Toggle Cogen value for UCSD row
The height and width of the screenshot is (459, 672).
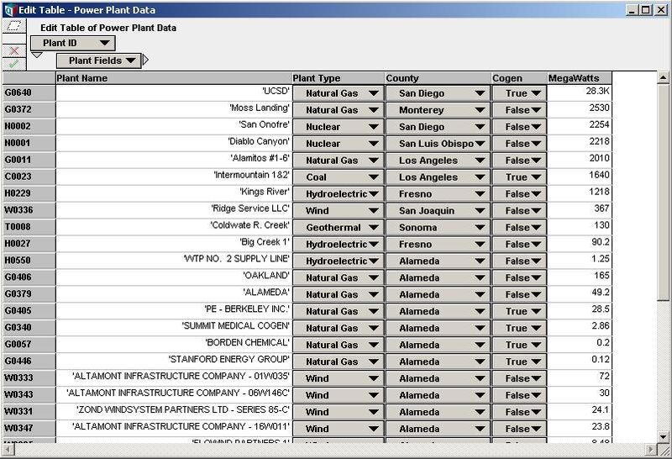(519, 93)
